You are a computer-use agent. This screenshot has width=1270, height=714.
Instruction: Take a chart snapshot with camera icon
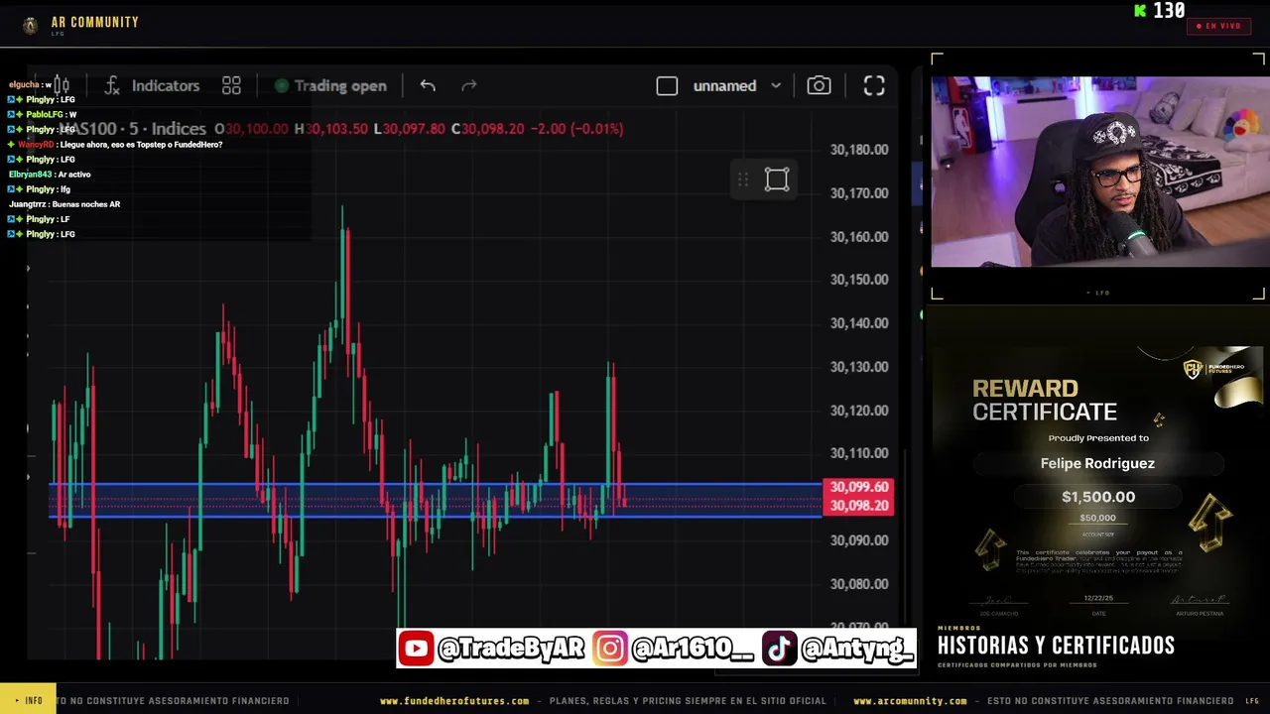pos(819,85)
